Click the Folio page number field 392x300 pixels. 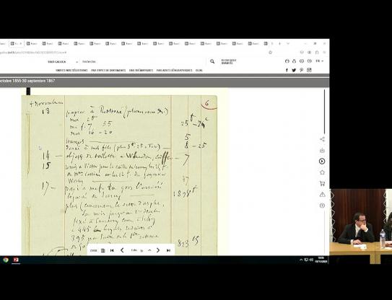[x=141, y=250]
